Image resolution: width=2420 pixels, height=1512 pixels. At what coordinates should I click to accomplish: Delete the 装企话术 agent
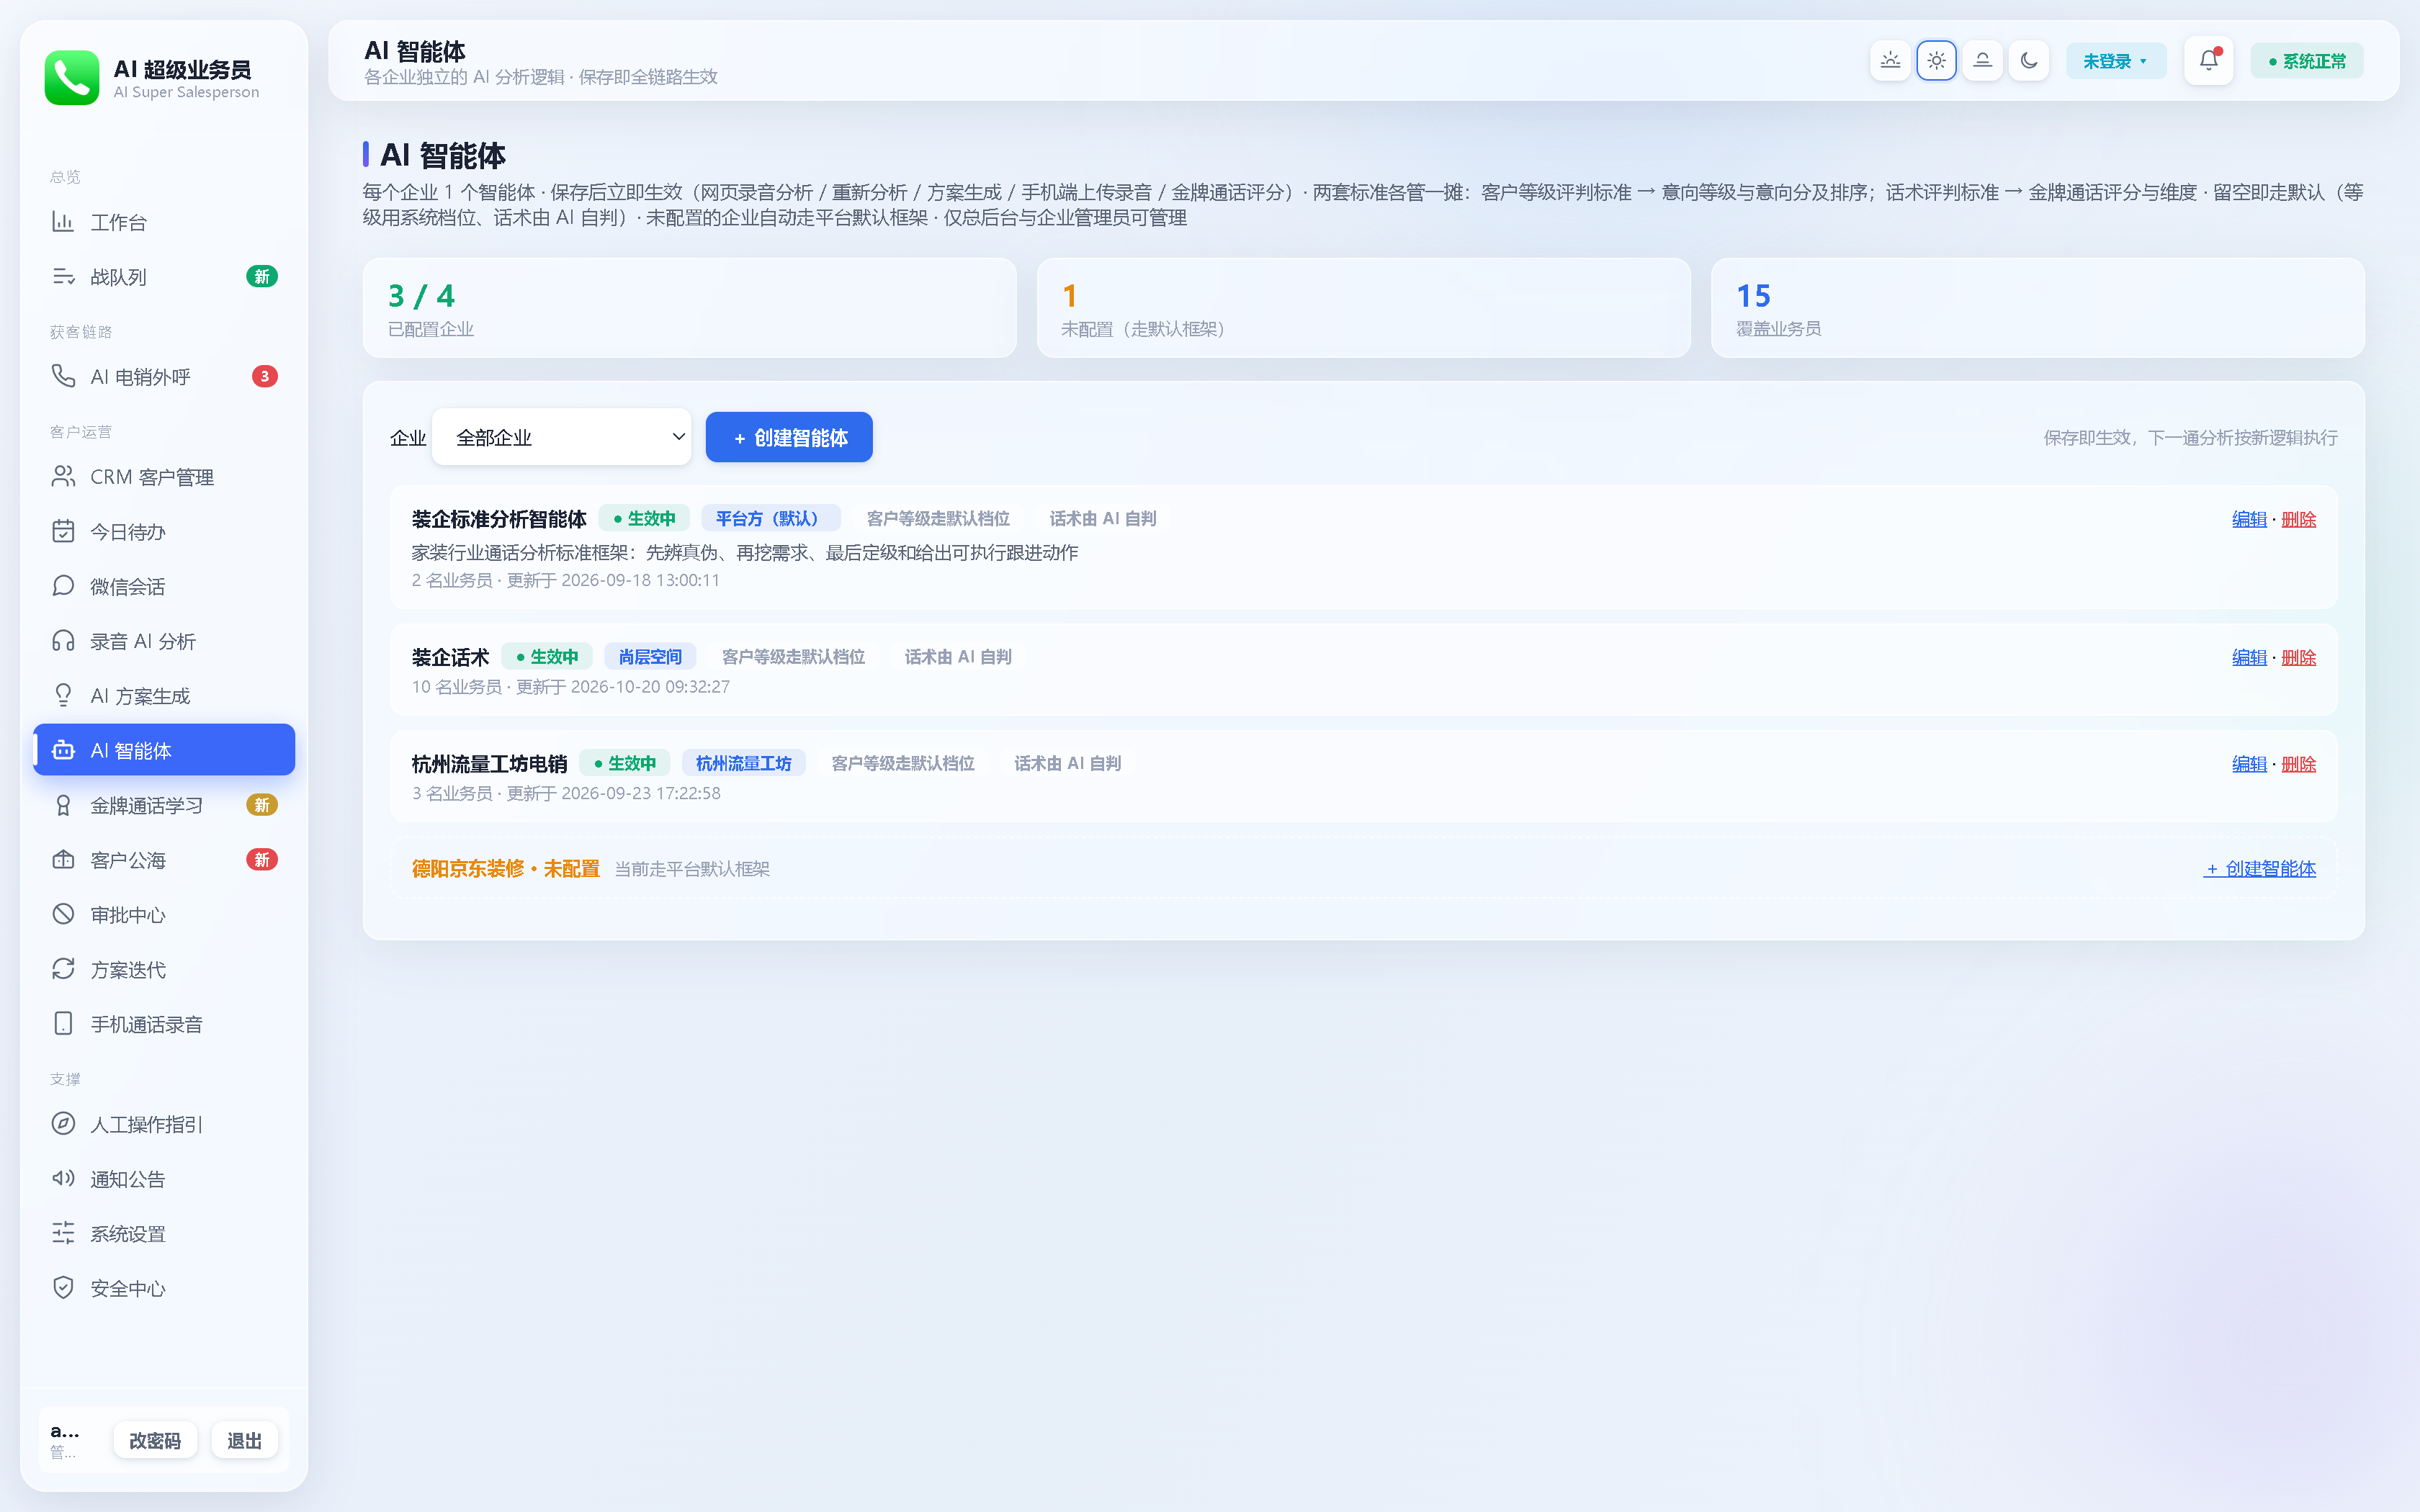(x=2298, y=657)
